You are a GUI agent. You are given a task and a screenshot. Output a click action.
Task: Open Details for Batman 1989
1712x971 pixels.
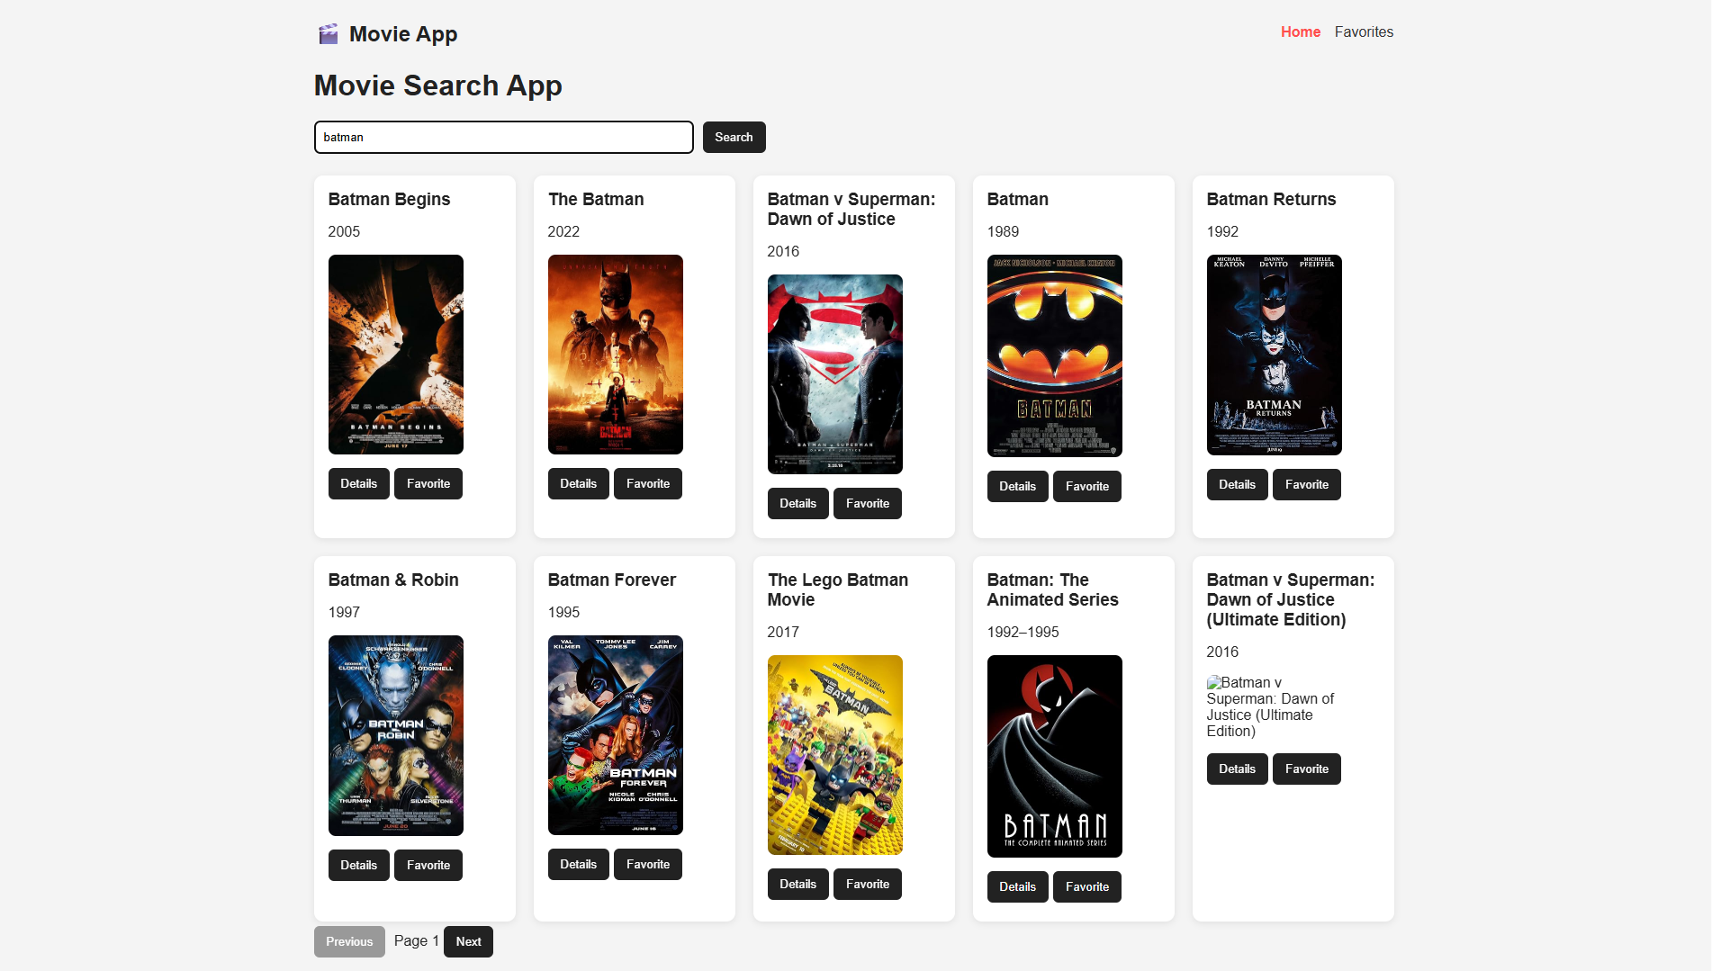1018,487
